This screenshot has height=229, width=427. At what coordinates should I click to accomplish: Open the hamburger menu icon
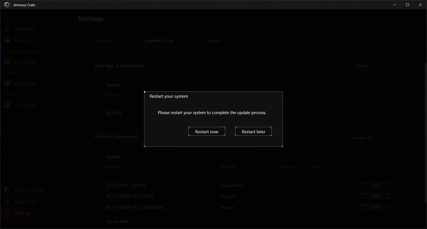(7, 16)
